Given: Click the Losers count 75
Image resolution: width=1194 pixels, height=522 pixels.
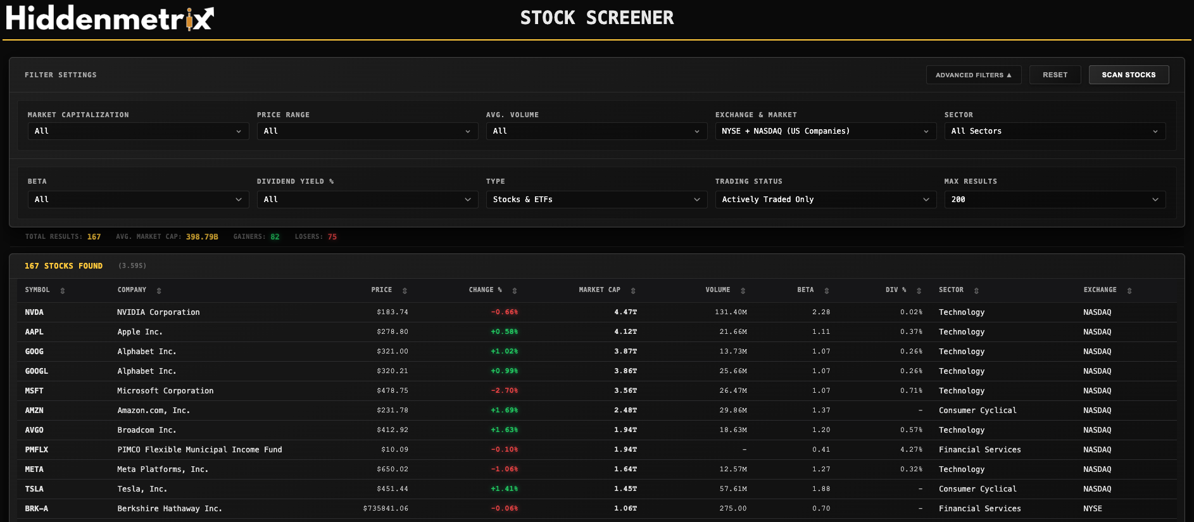Looking at the screenshot, I should 332,237.
